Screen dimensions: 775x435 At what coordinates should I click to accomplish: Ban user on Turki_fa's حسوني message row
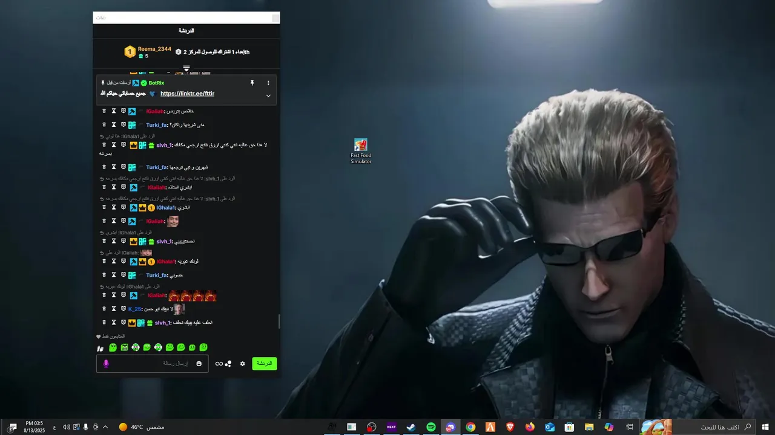pyautogui.click(x=123, y=275)
